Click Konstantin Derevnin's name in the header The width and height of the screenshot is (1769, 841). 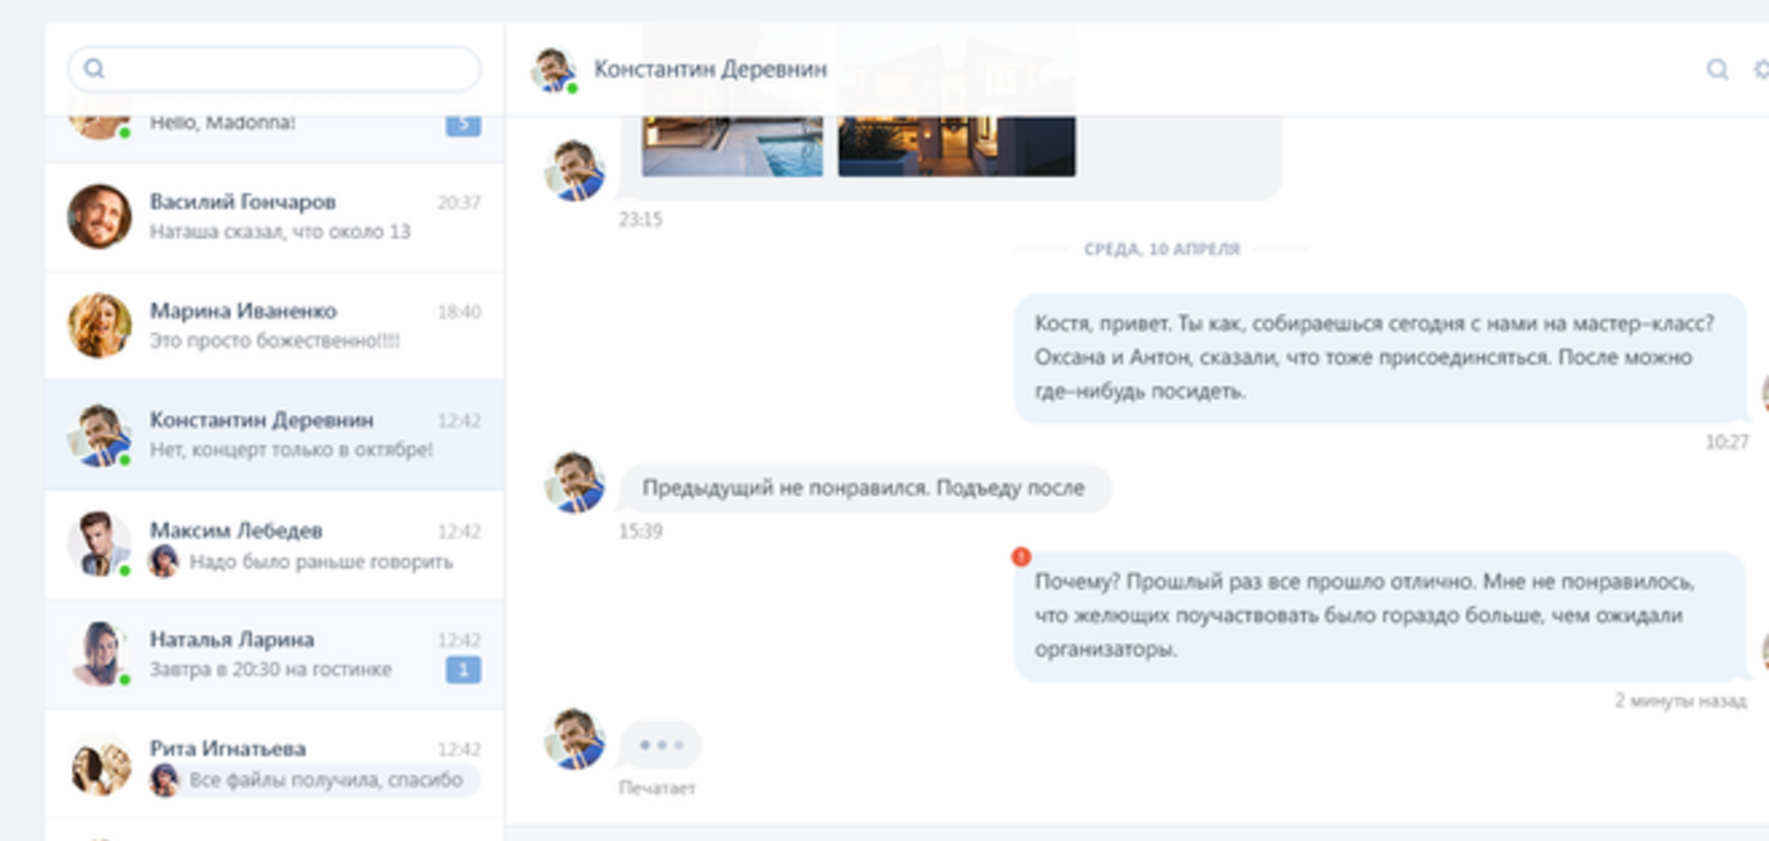(x=711, y=68)
